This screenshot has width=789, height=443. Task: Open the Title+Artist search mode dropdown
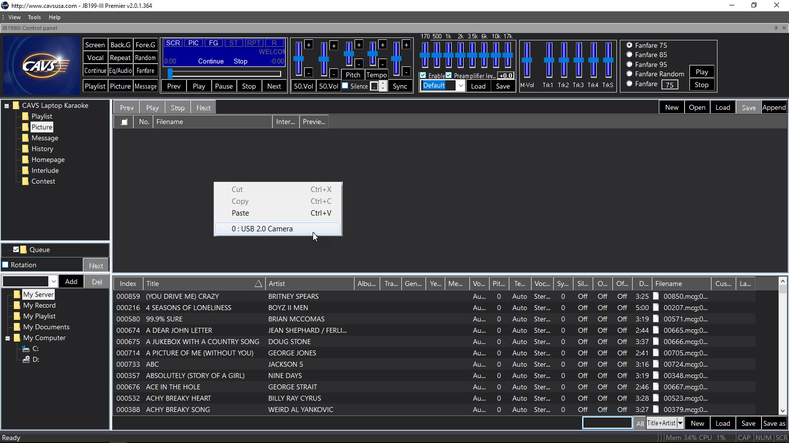pyautogui.click(x=681, y=423)
